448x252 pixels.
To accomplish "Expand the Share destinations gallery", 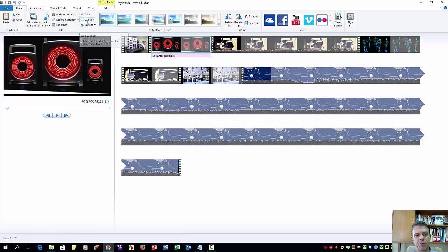I will pyautogui.click(x=330, y=24).
